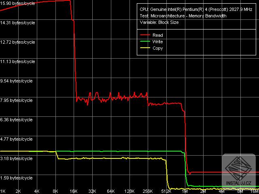Viewport: 259px width, 194px height.
Task: Click the "Write" legend label
Action: point(157,42)
